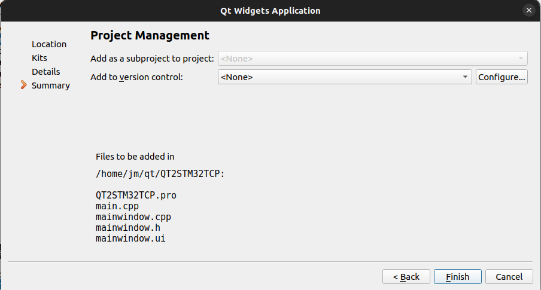Viewport: 541px width, 290px height.
Task: Click the Add to version control label
Action: tap(136, 77)
